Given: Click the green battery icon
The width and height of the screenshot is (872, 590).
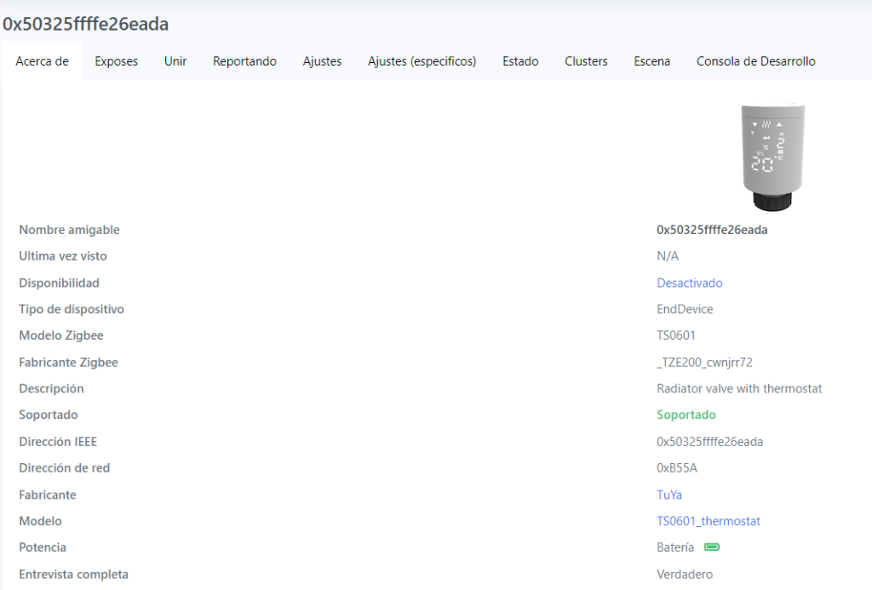Looking at the screenshot, I should [x=711, y=547].
